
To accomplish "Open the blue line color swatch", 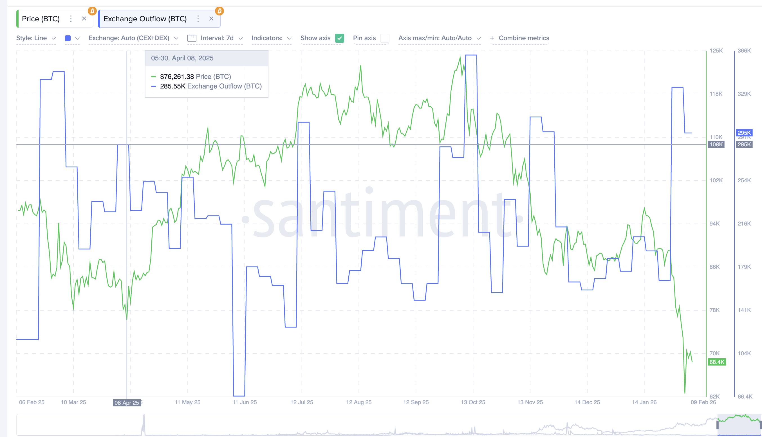I will 68,38.
